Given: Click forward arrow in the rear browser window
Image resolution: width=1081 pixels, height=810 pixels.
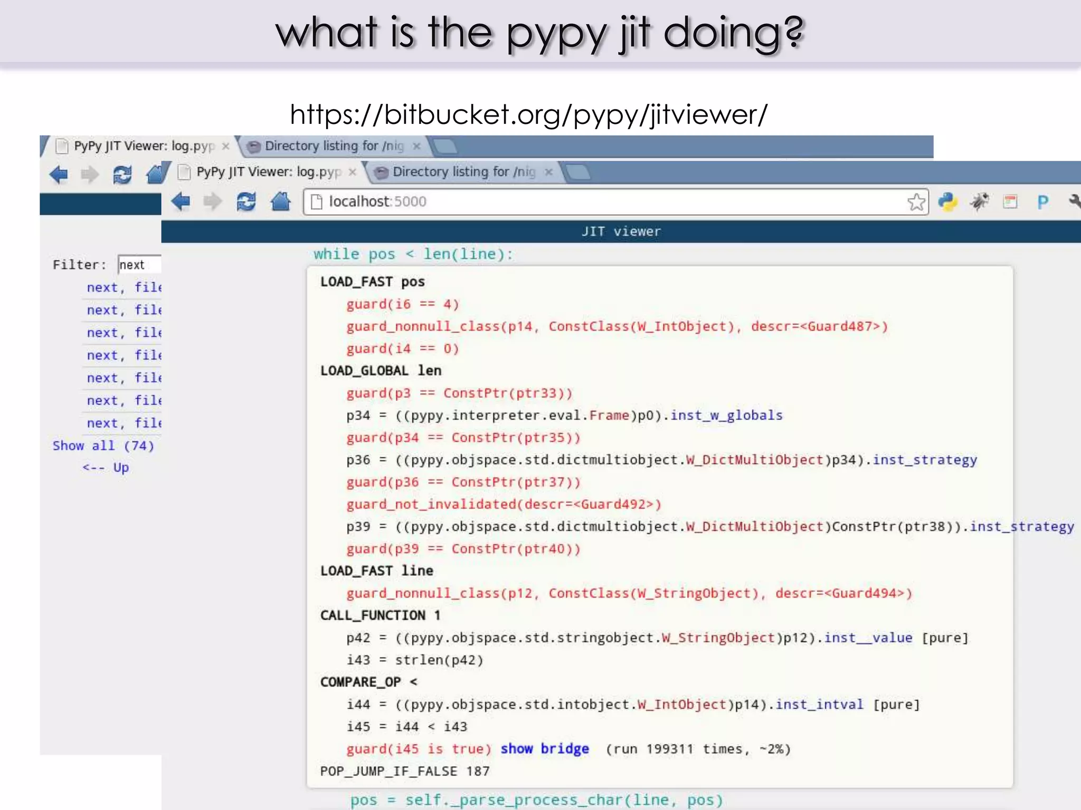Looking at the screenshot, I should pos(90,175).
